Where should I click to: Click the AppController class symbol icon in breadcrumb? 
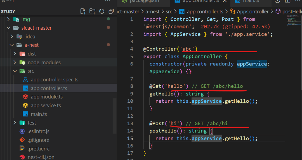pos(233,11)
